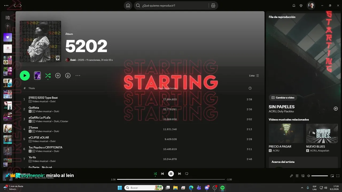Select the track eCLIPSE sOLAR
Screen dimensions: 342x192
point(39,138)
